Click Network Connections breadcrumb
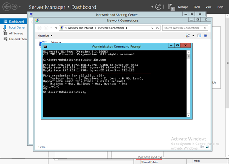This screenshot has width=231, height=164. click(111, 28)
